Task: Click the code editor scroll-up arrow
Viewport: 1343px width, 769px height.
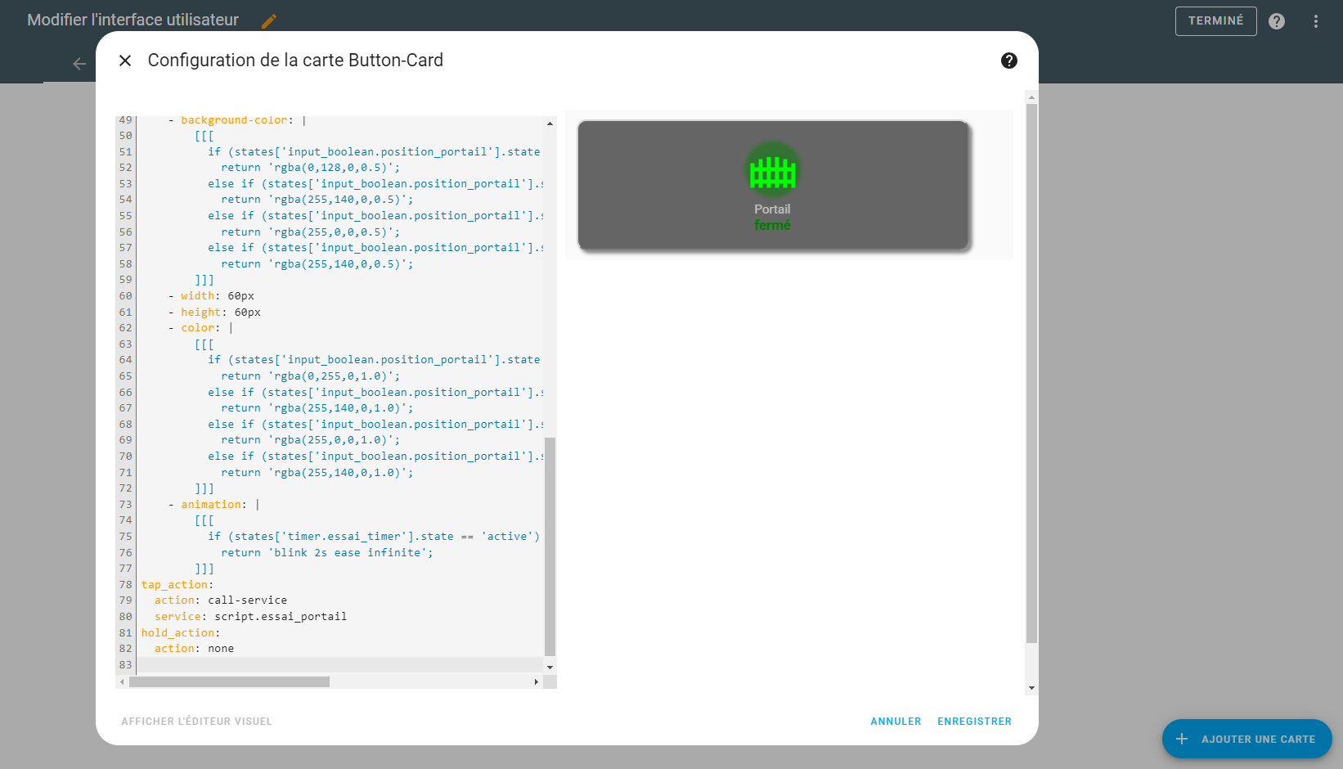Action: tap(550, 124)
